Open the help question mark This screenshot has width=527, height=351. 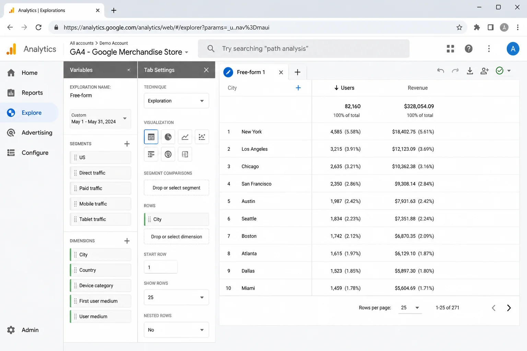click(469, 49)
